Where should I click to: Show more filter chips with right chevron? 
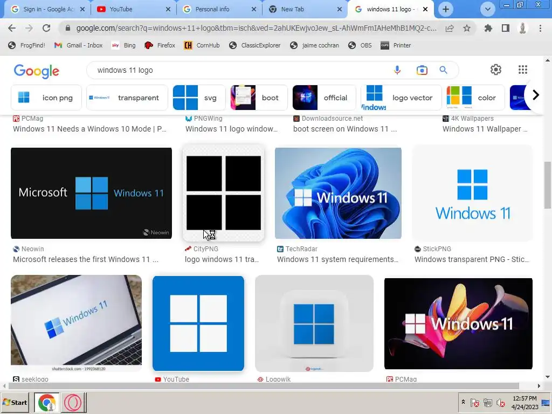point(535,95)
